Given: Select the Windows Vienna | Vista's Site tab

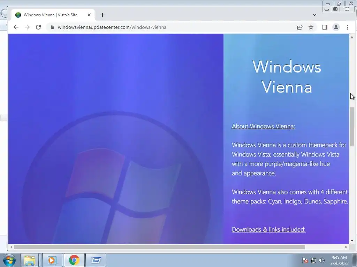Looking at the screenshot, I should tap(53, 15).
